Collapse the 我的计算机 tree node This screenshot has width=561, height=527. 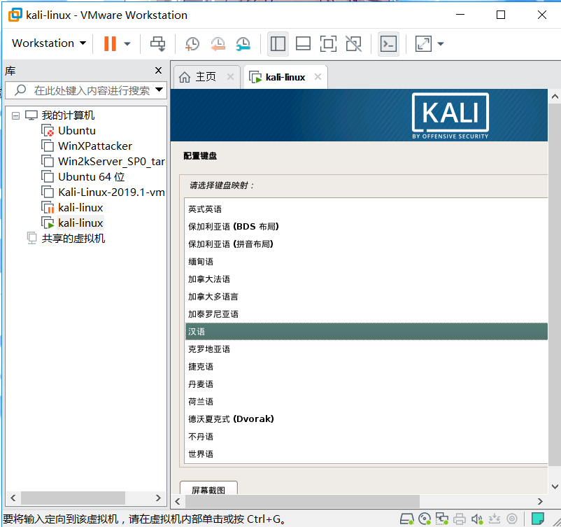(x=15, y=115)
